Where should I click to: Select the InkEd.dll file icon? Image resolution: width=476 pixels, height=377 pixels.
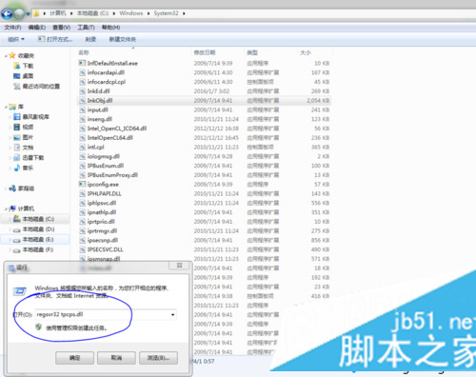(x=82, y=91)
